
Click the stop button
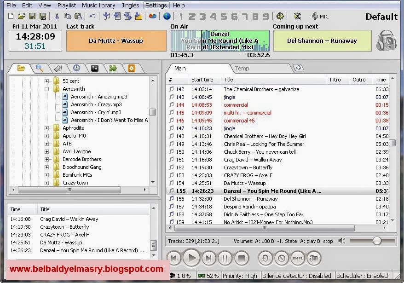[242, 258]
